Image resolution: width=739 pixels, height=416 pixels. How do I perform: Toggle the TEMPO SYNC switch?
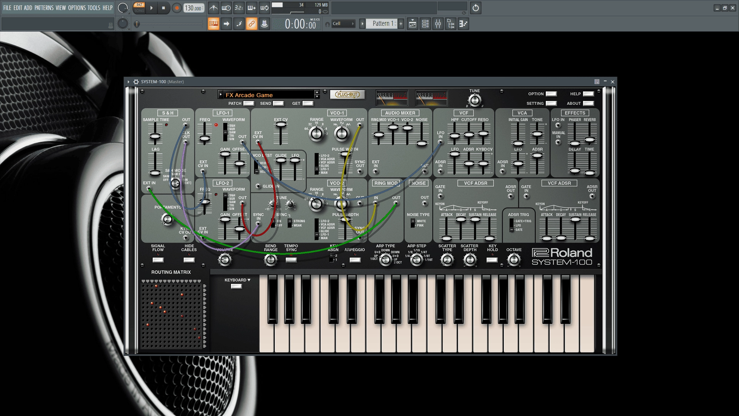[x=291, y=260]
